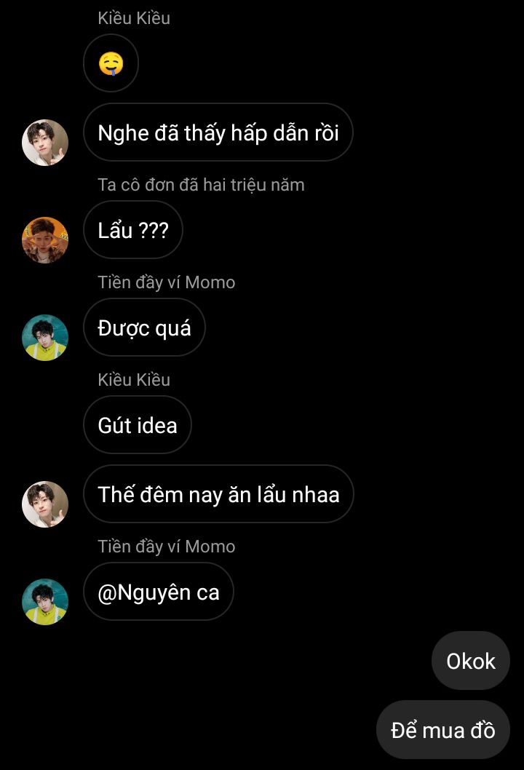Viewport: 524px width, 770px height.
Task: Tap the "Gút idea" message bubble
Action: 138,425
